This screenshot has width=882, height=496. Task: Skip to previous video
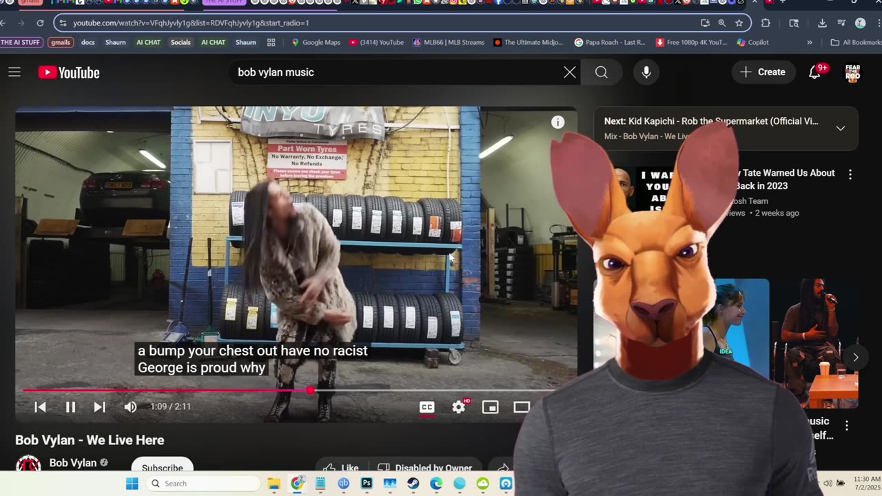pyautogui.click(x=40, y=407)
